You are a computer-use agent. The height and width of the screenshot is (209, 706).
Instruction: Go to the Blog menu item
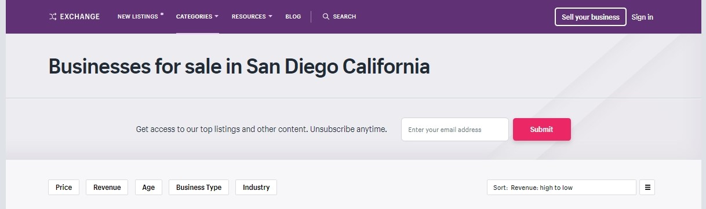[293, 17]
